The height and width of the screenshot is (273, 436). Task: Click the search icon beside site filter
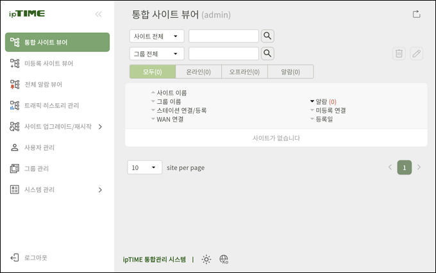point(268,36)
